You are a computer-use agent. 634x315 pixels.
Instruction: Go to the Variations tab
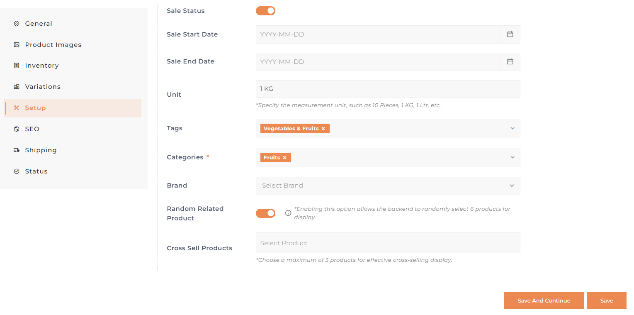pos(42,87)
